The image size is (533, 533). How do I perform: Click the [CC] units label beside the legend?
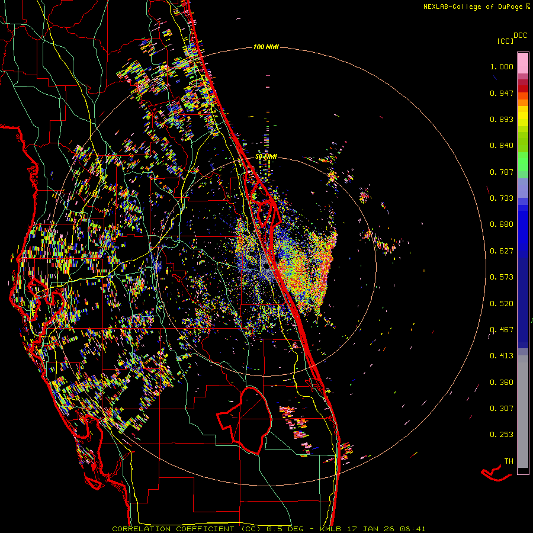click(505, 41)
